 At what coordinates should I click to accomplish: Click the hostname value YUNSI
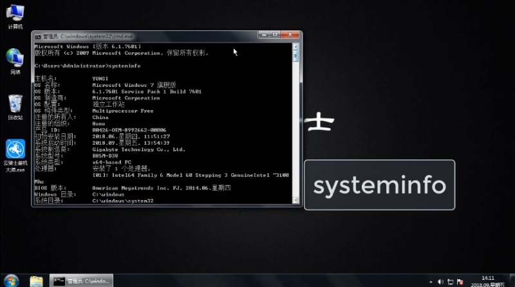(x=100, y=79)
